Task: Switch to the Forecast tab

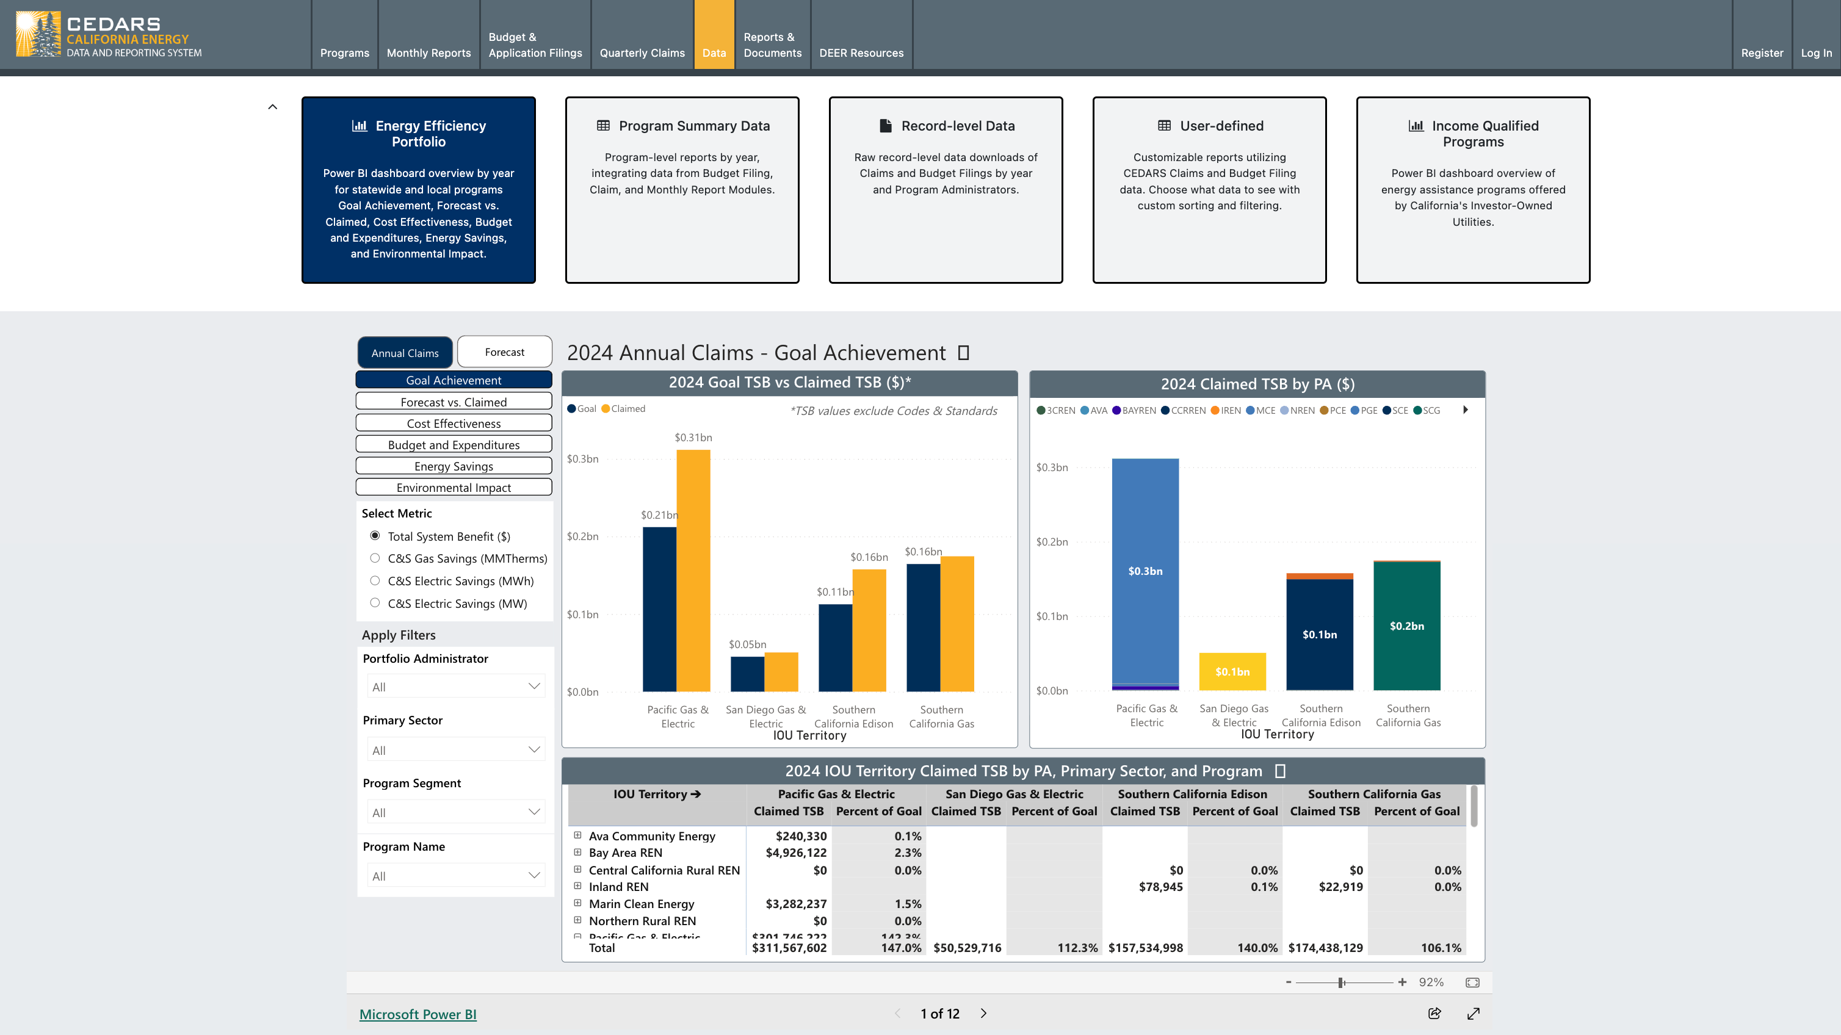Action: tap(504, 352)
